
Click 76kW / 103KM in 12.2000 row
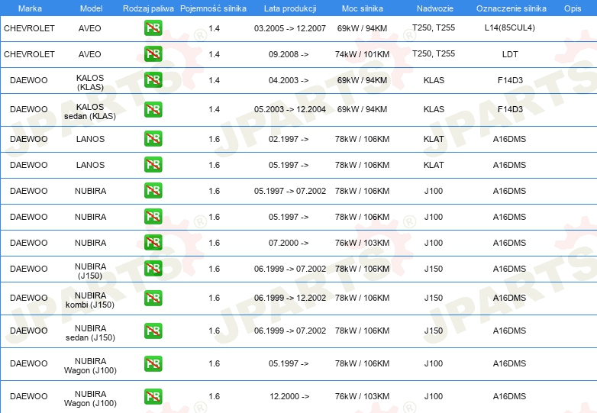(x=362, y=396)
